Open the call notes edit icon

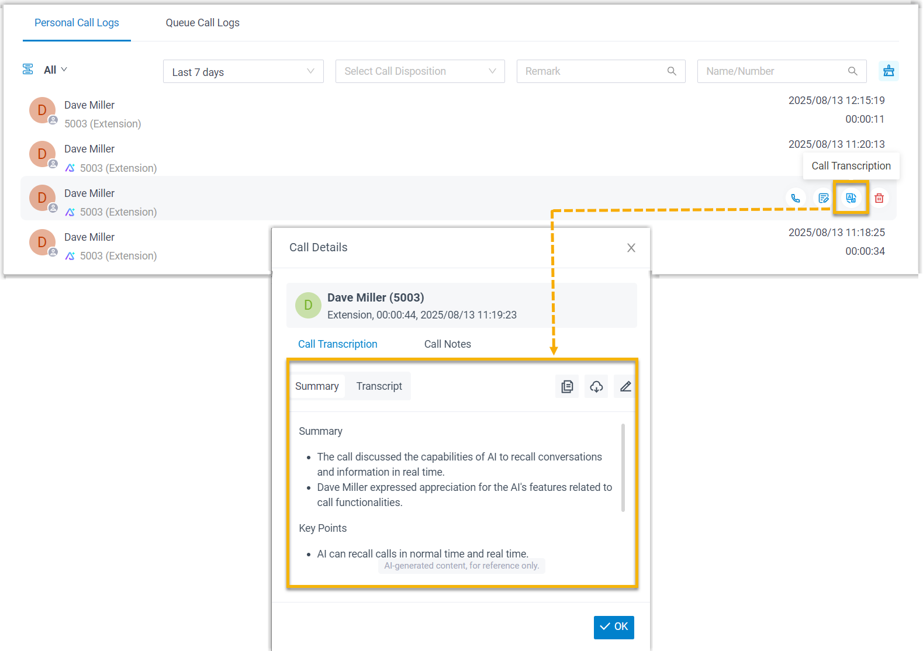[x=824, y=198]
